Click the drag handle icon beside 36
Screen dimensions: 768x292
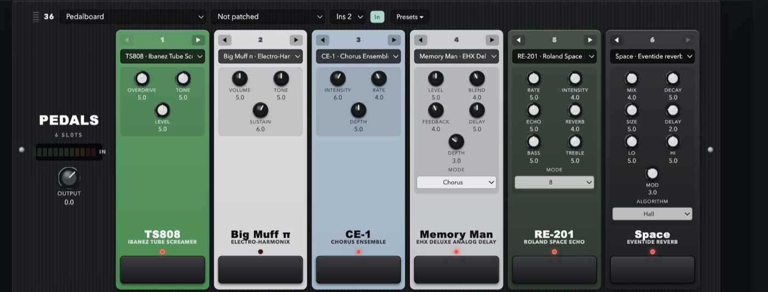(x=36, y=16)
